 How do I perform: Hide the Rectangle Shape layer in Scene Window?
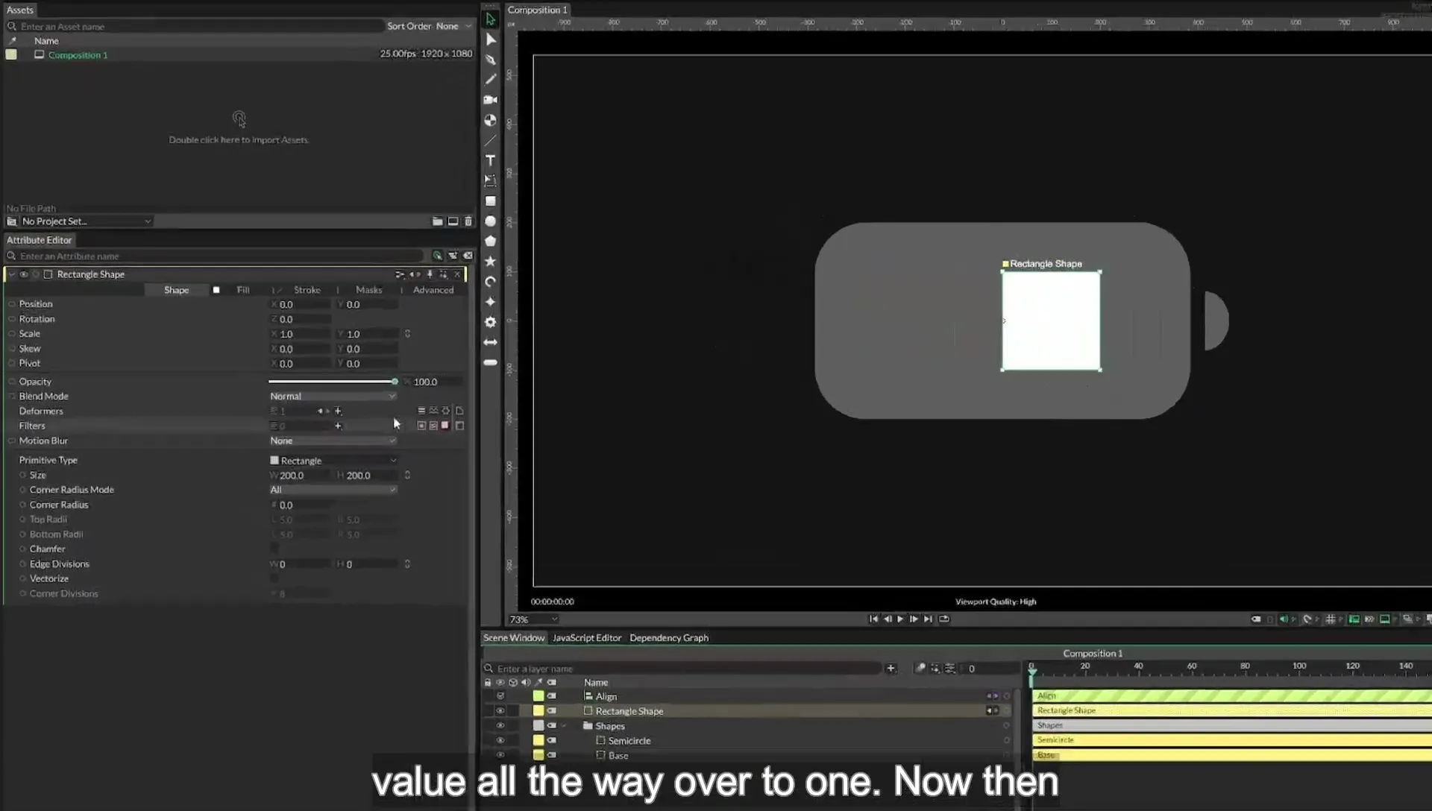click(x=500, y=711)
